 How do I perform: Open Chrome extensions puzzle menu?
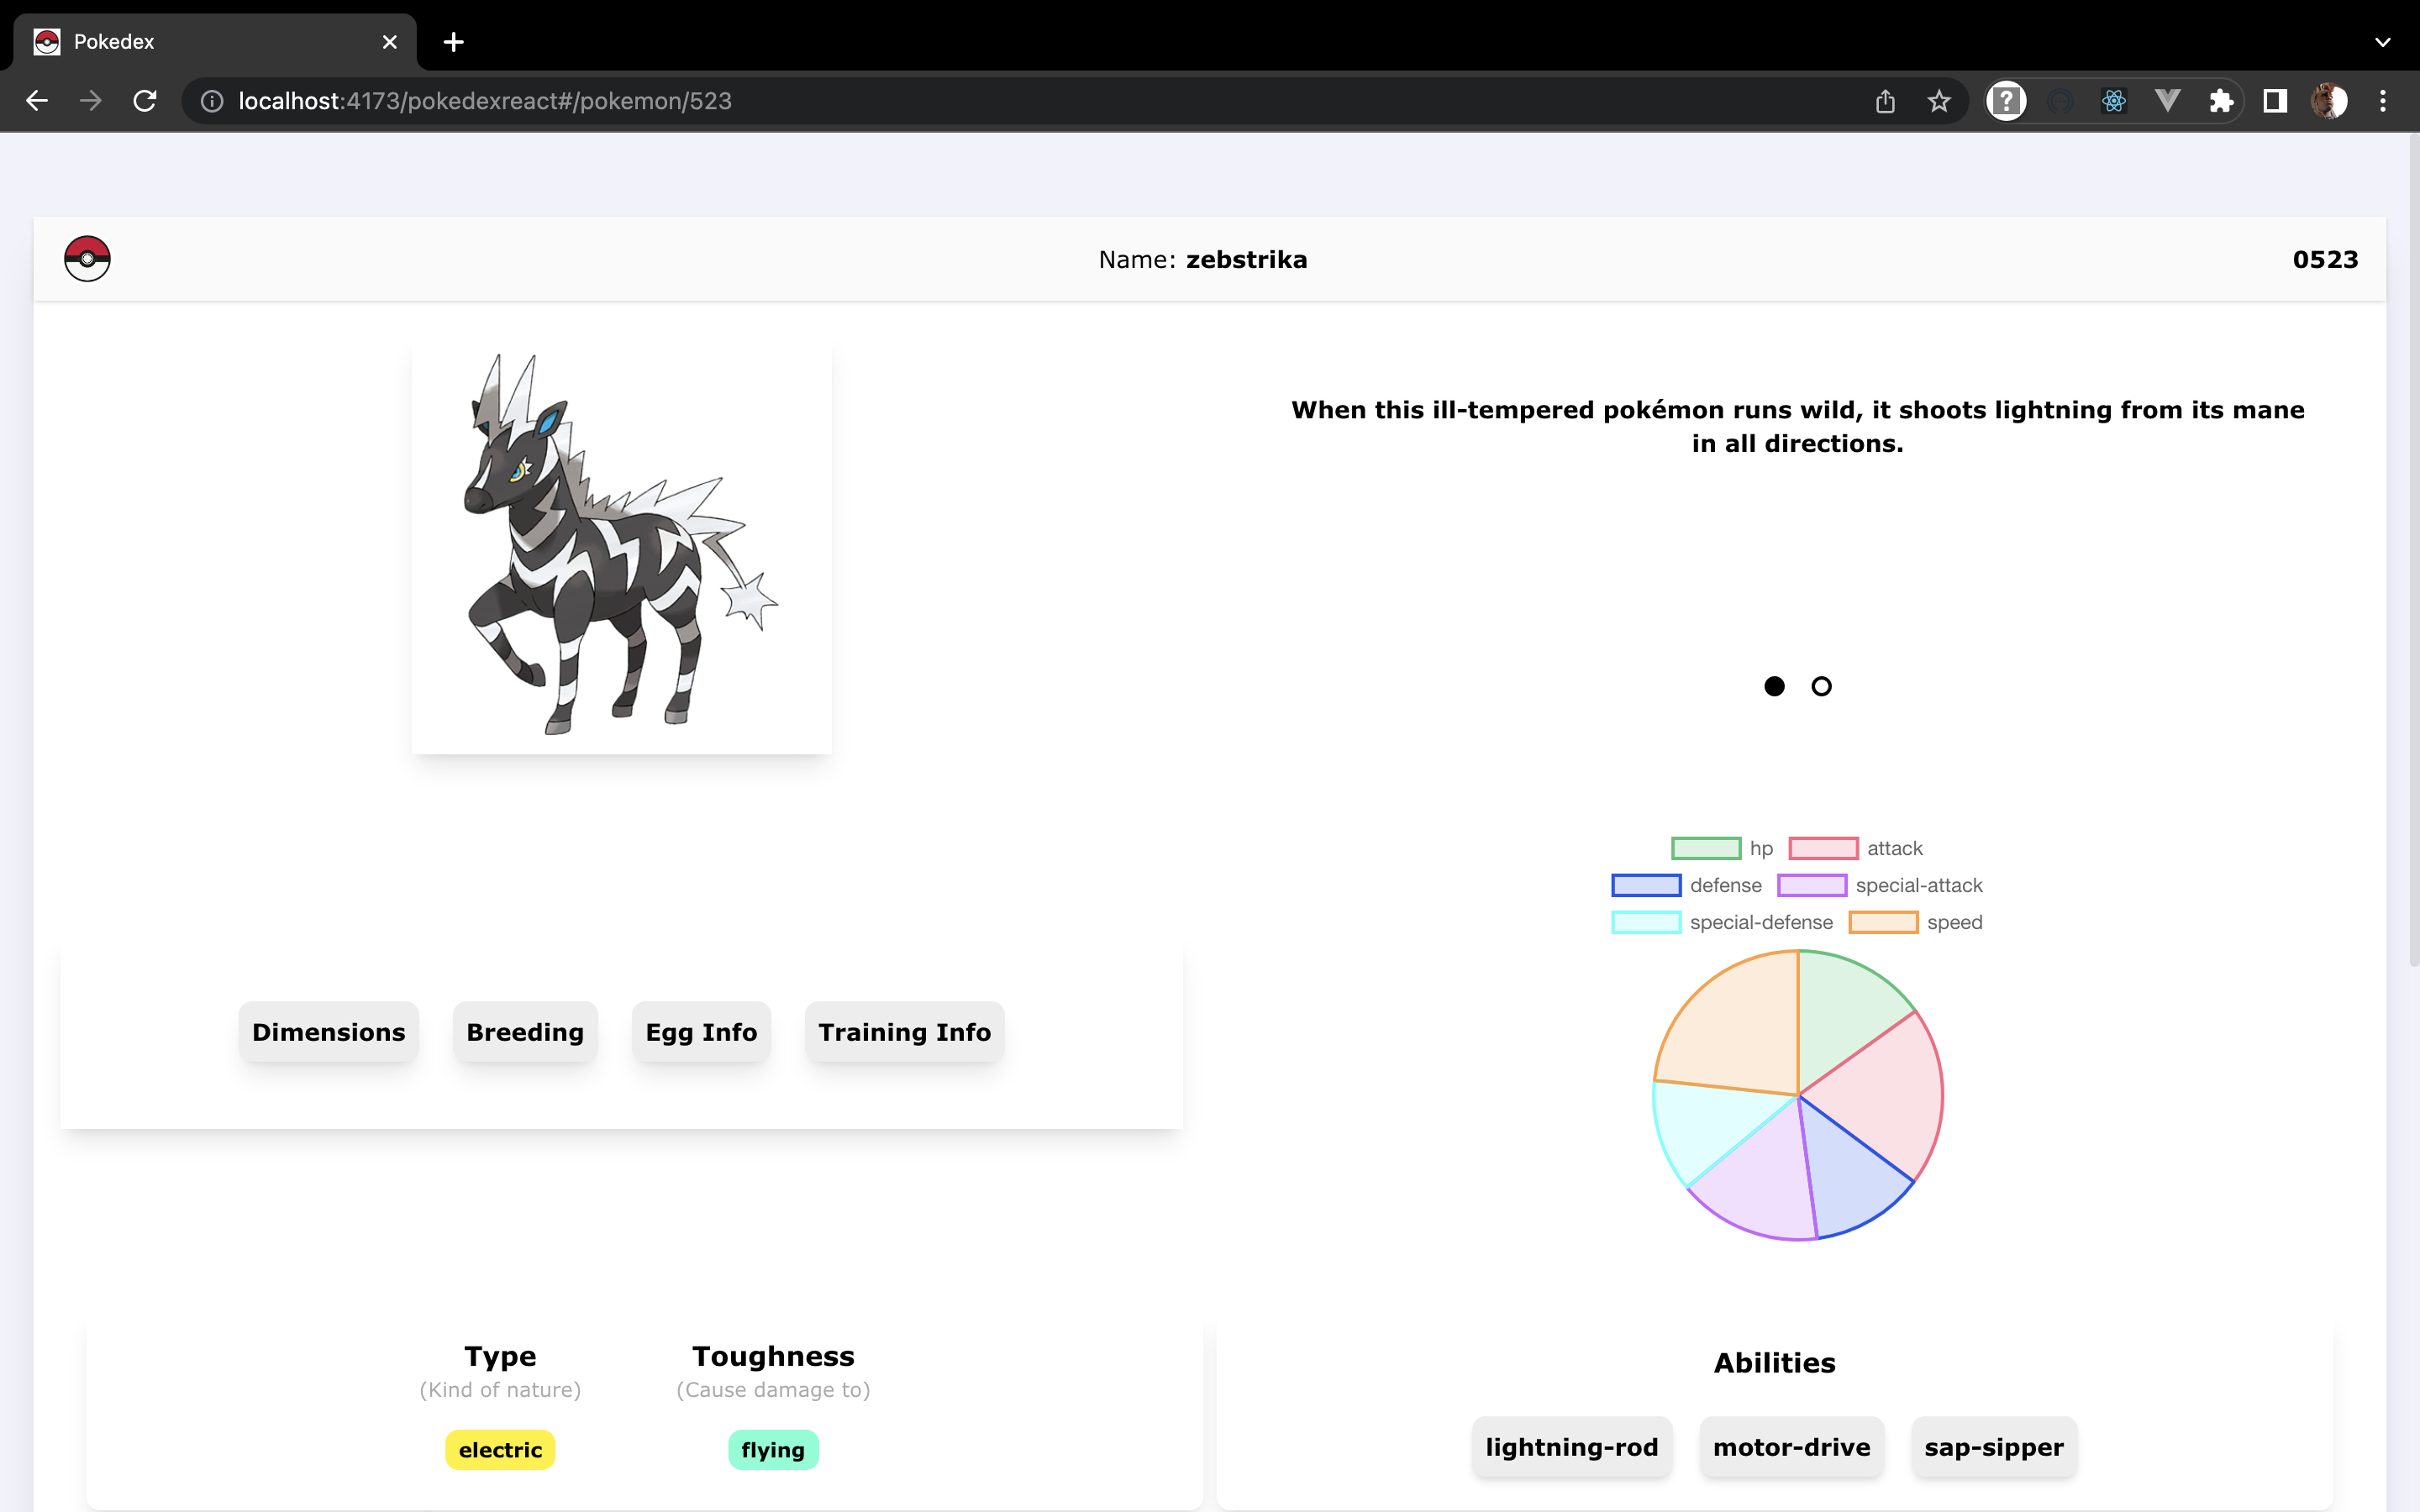click(x=2221, y=101)
